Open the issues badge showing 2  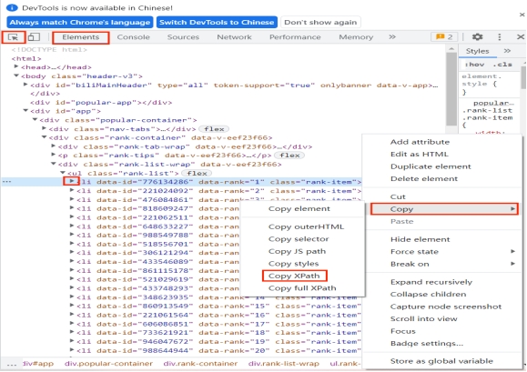coord(444,37)
